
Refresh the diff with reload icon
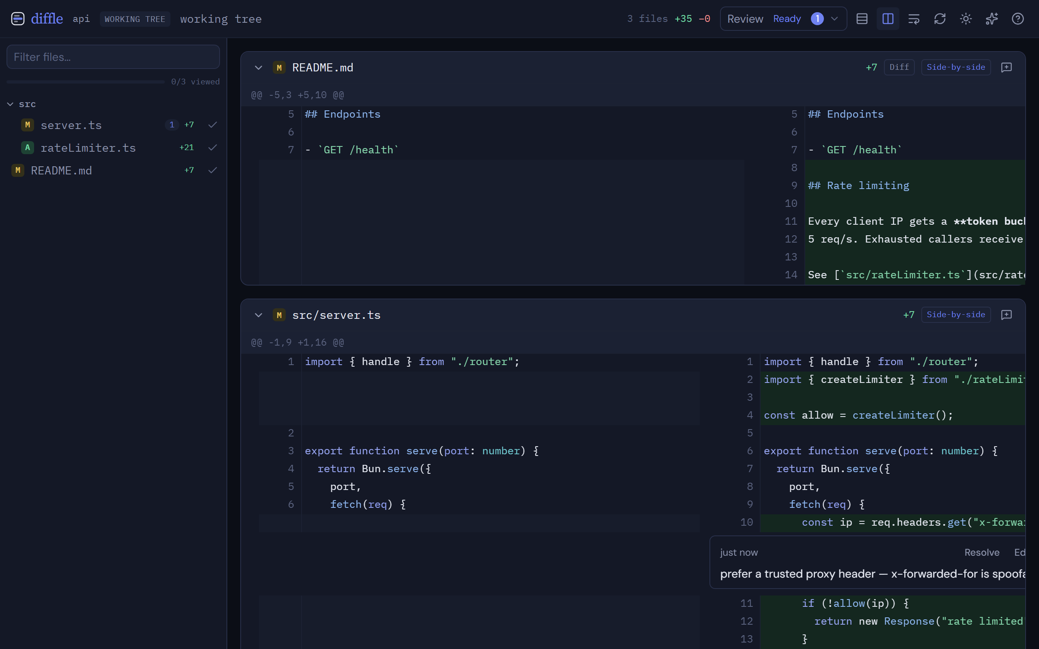point(940,19)
